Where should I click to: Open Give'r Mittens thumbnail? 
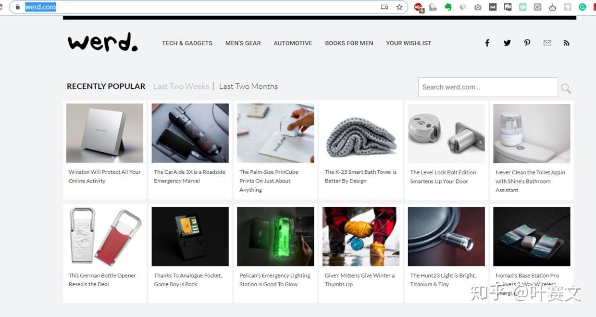click(361, 236)
